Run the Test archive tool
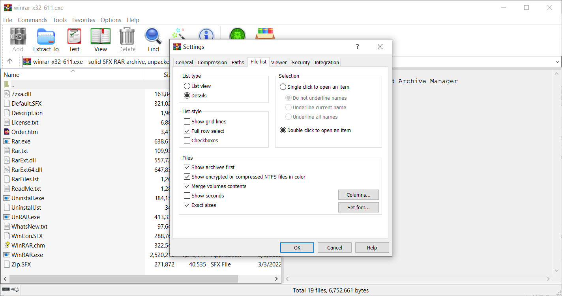The image size is (562, 296). (x=74, y=36)
